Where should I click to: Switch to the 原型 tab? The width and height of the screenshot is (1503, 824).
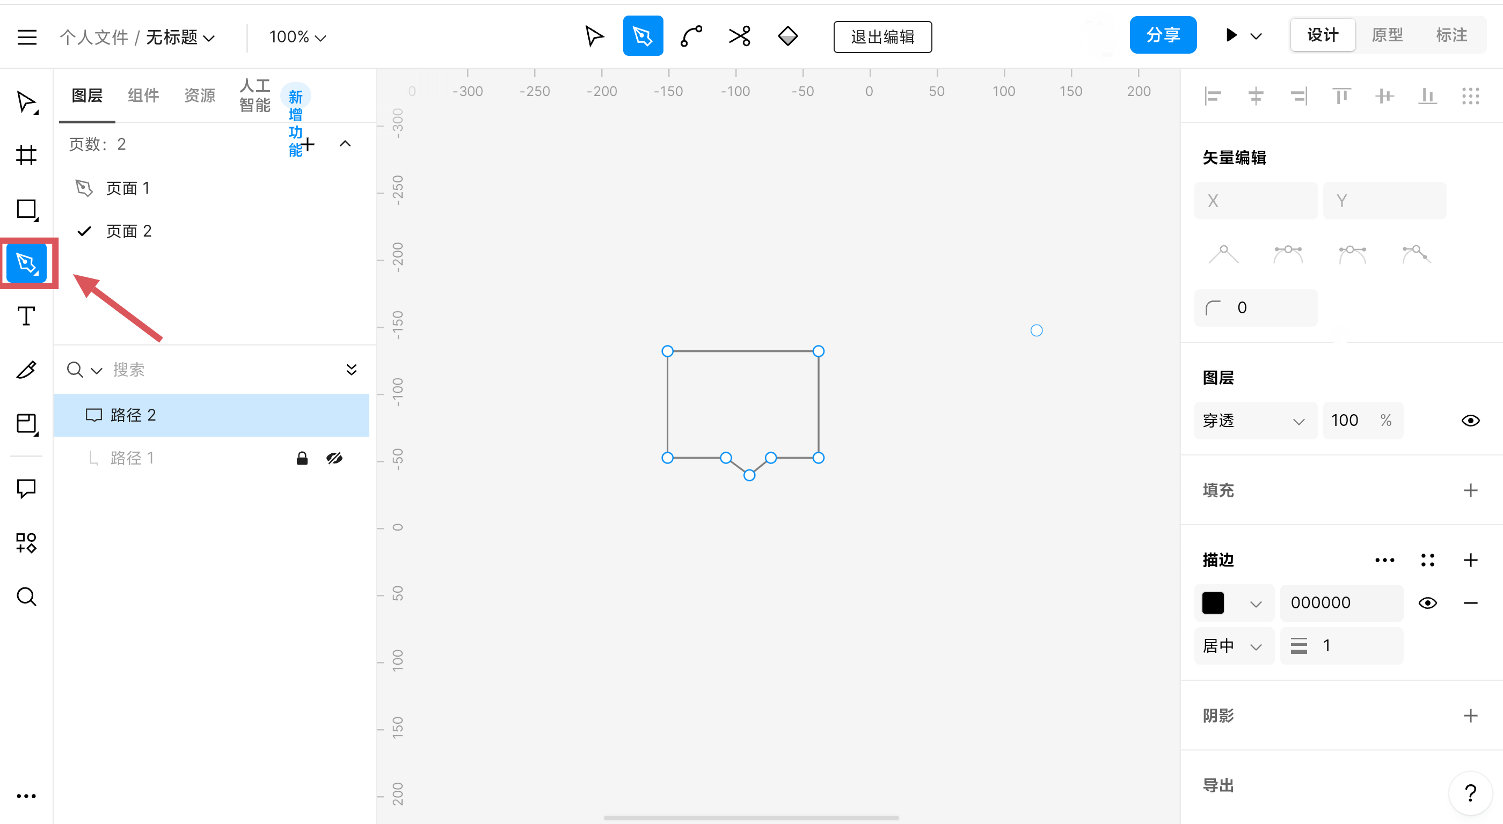click(x=1387, y=35)
